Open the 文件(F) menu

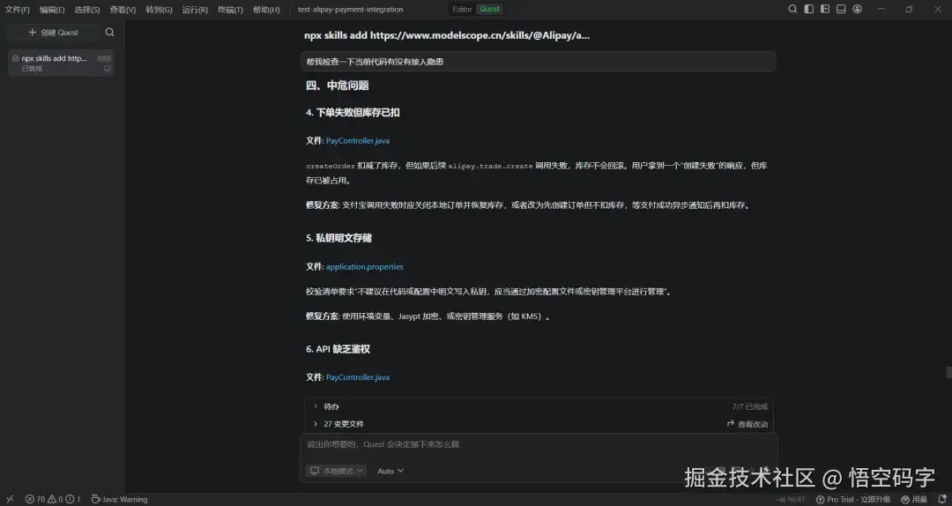pos(17,10)
